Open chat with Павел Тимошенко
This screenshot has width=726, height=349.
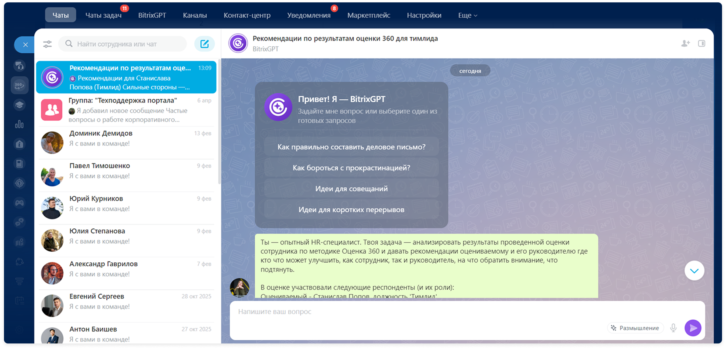point(126,175)
